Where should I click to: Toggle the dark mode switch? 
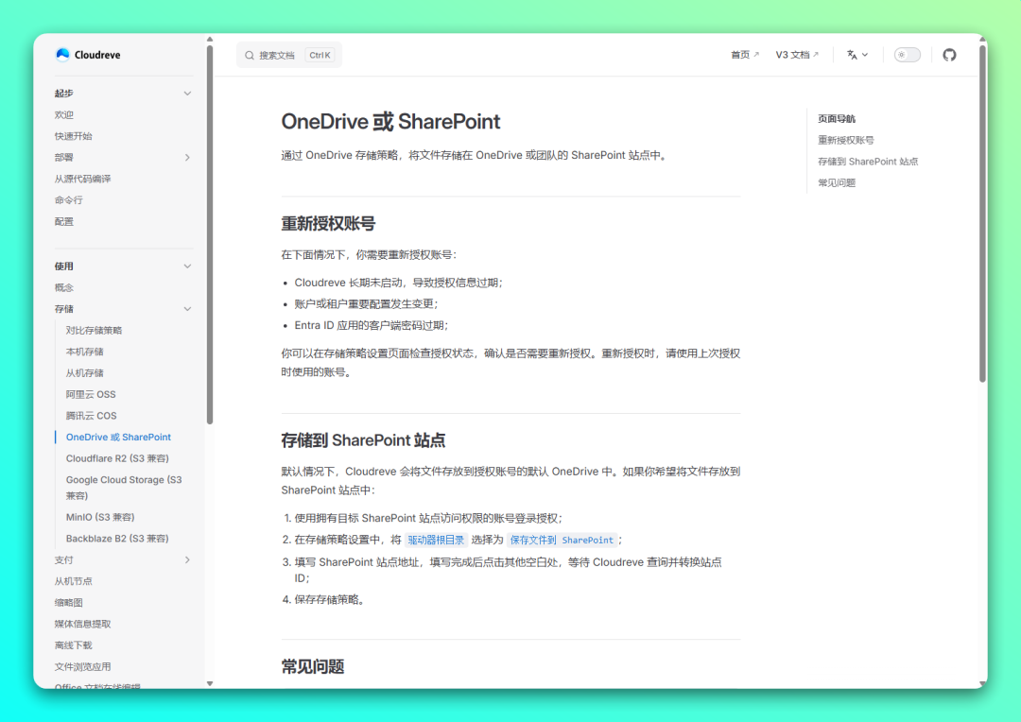click(907, 55)
